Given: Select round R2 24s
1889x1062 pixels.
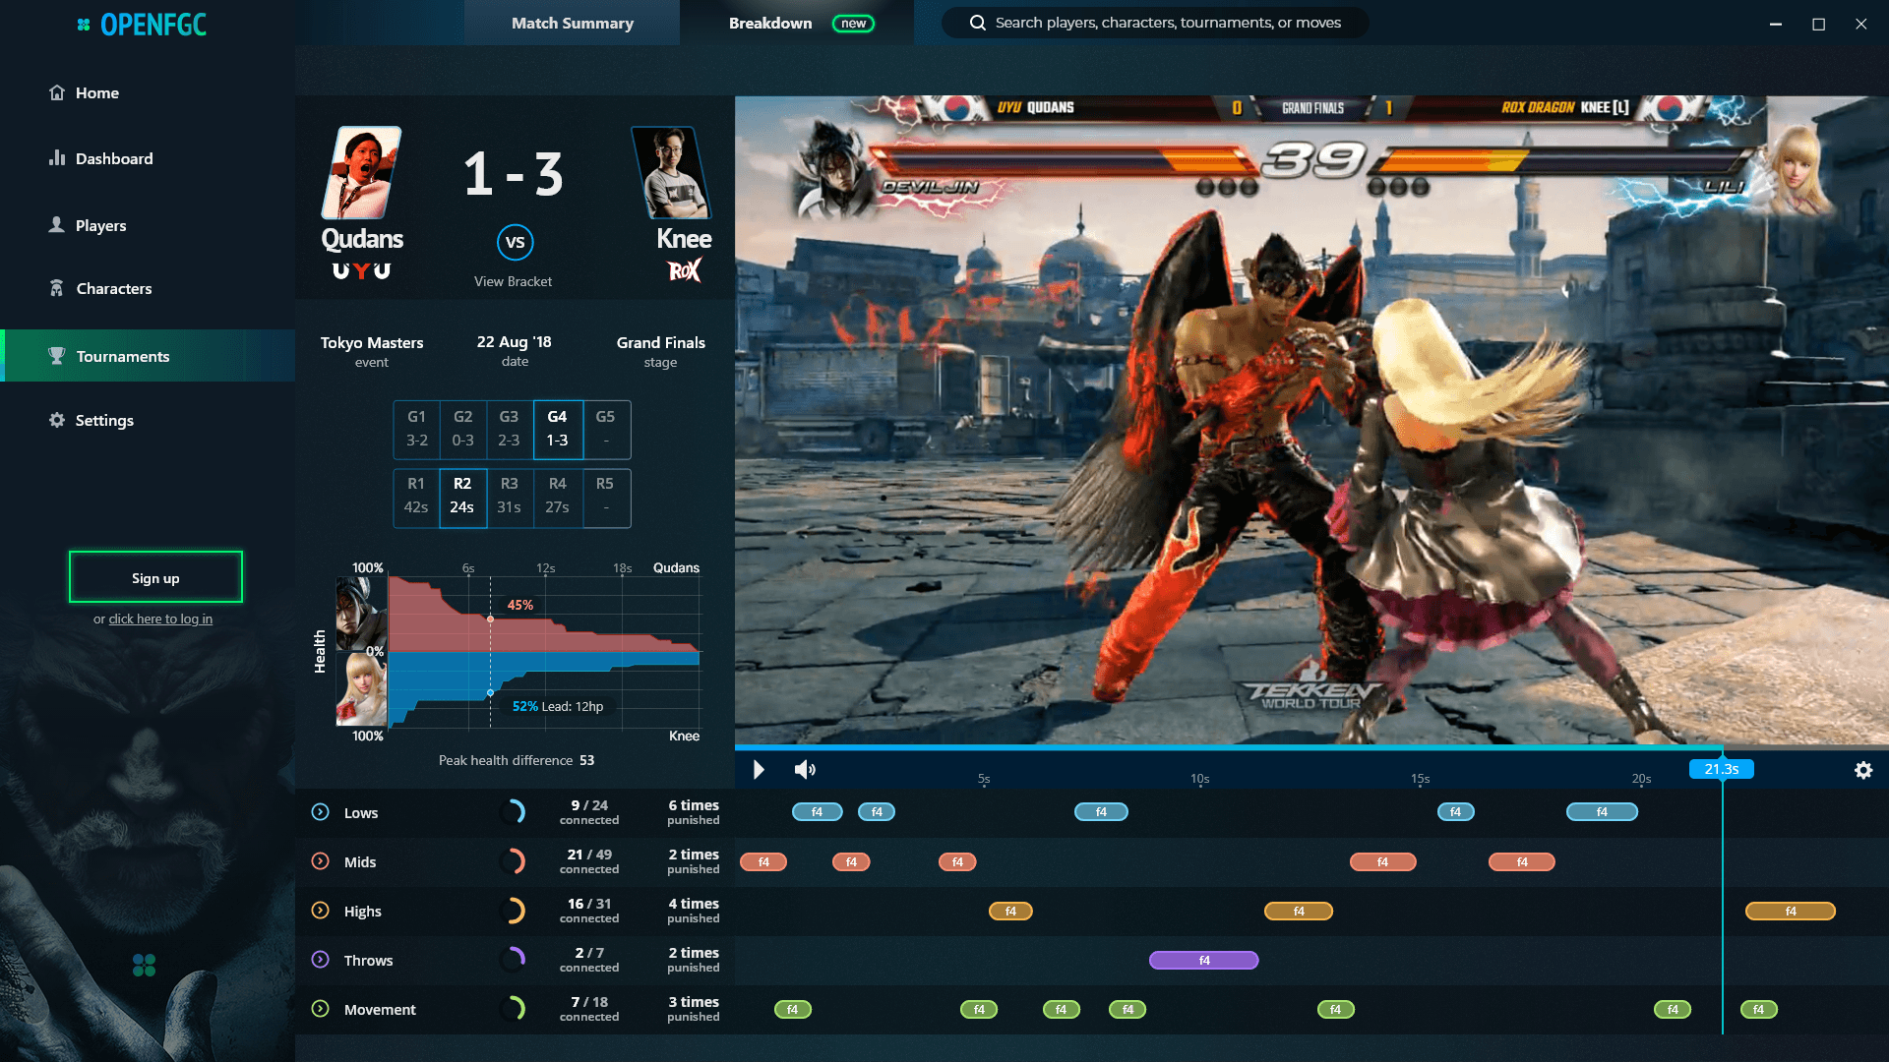Looking at the screenshot, I should [x=462, y=497].
